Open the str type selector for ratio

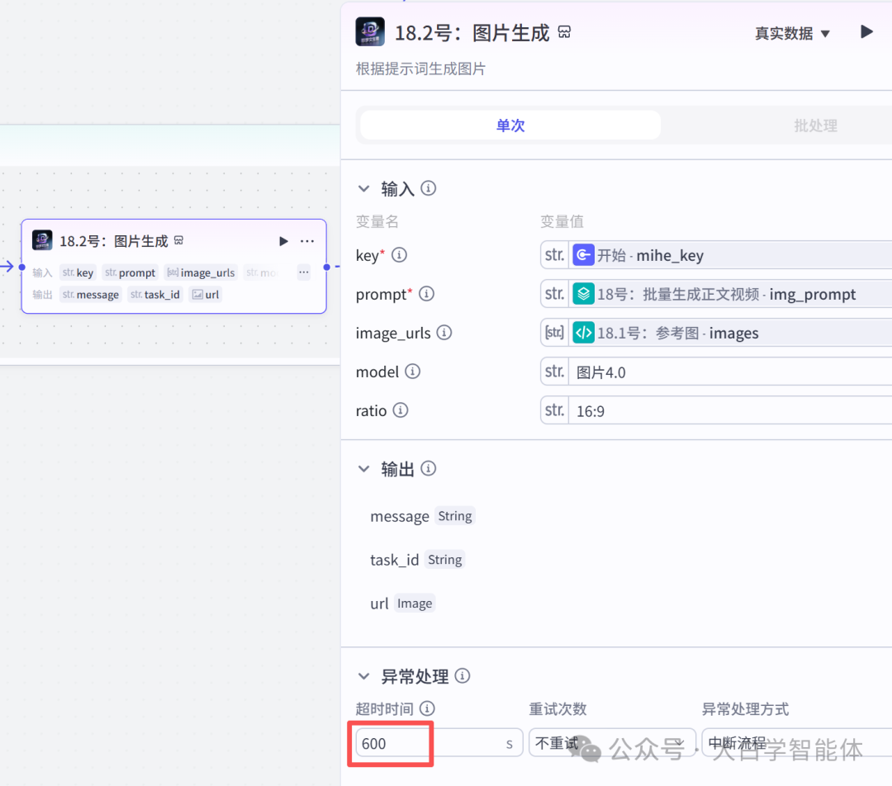click(555, 410)
